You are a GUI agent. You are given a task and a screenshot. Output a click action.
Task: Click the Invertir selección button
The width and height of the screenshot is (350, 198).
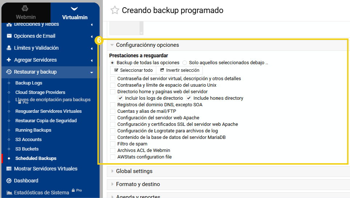pos(180,70)
